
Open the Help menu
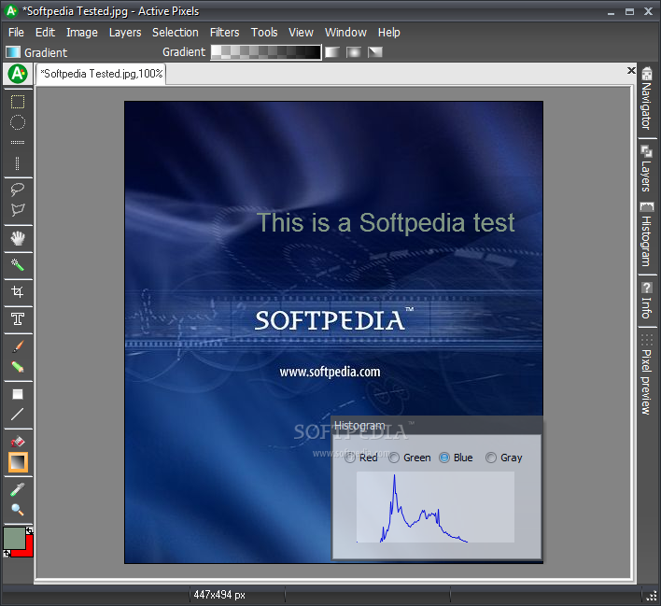click(388, 33)
